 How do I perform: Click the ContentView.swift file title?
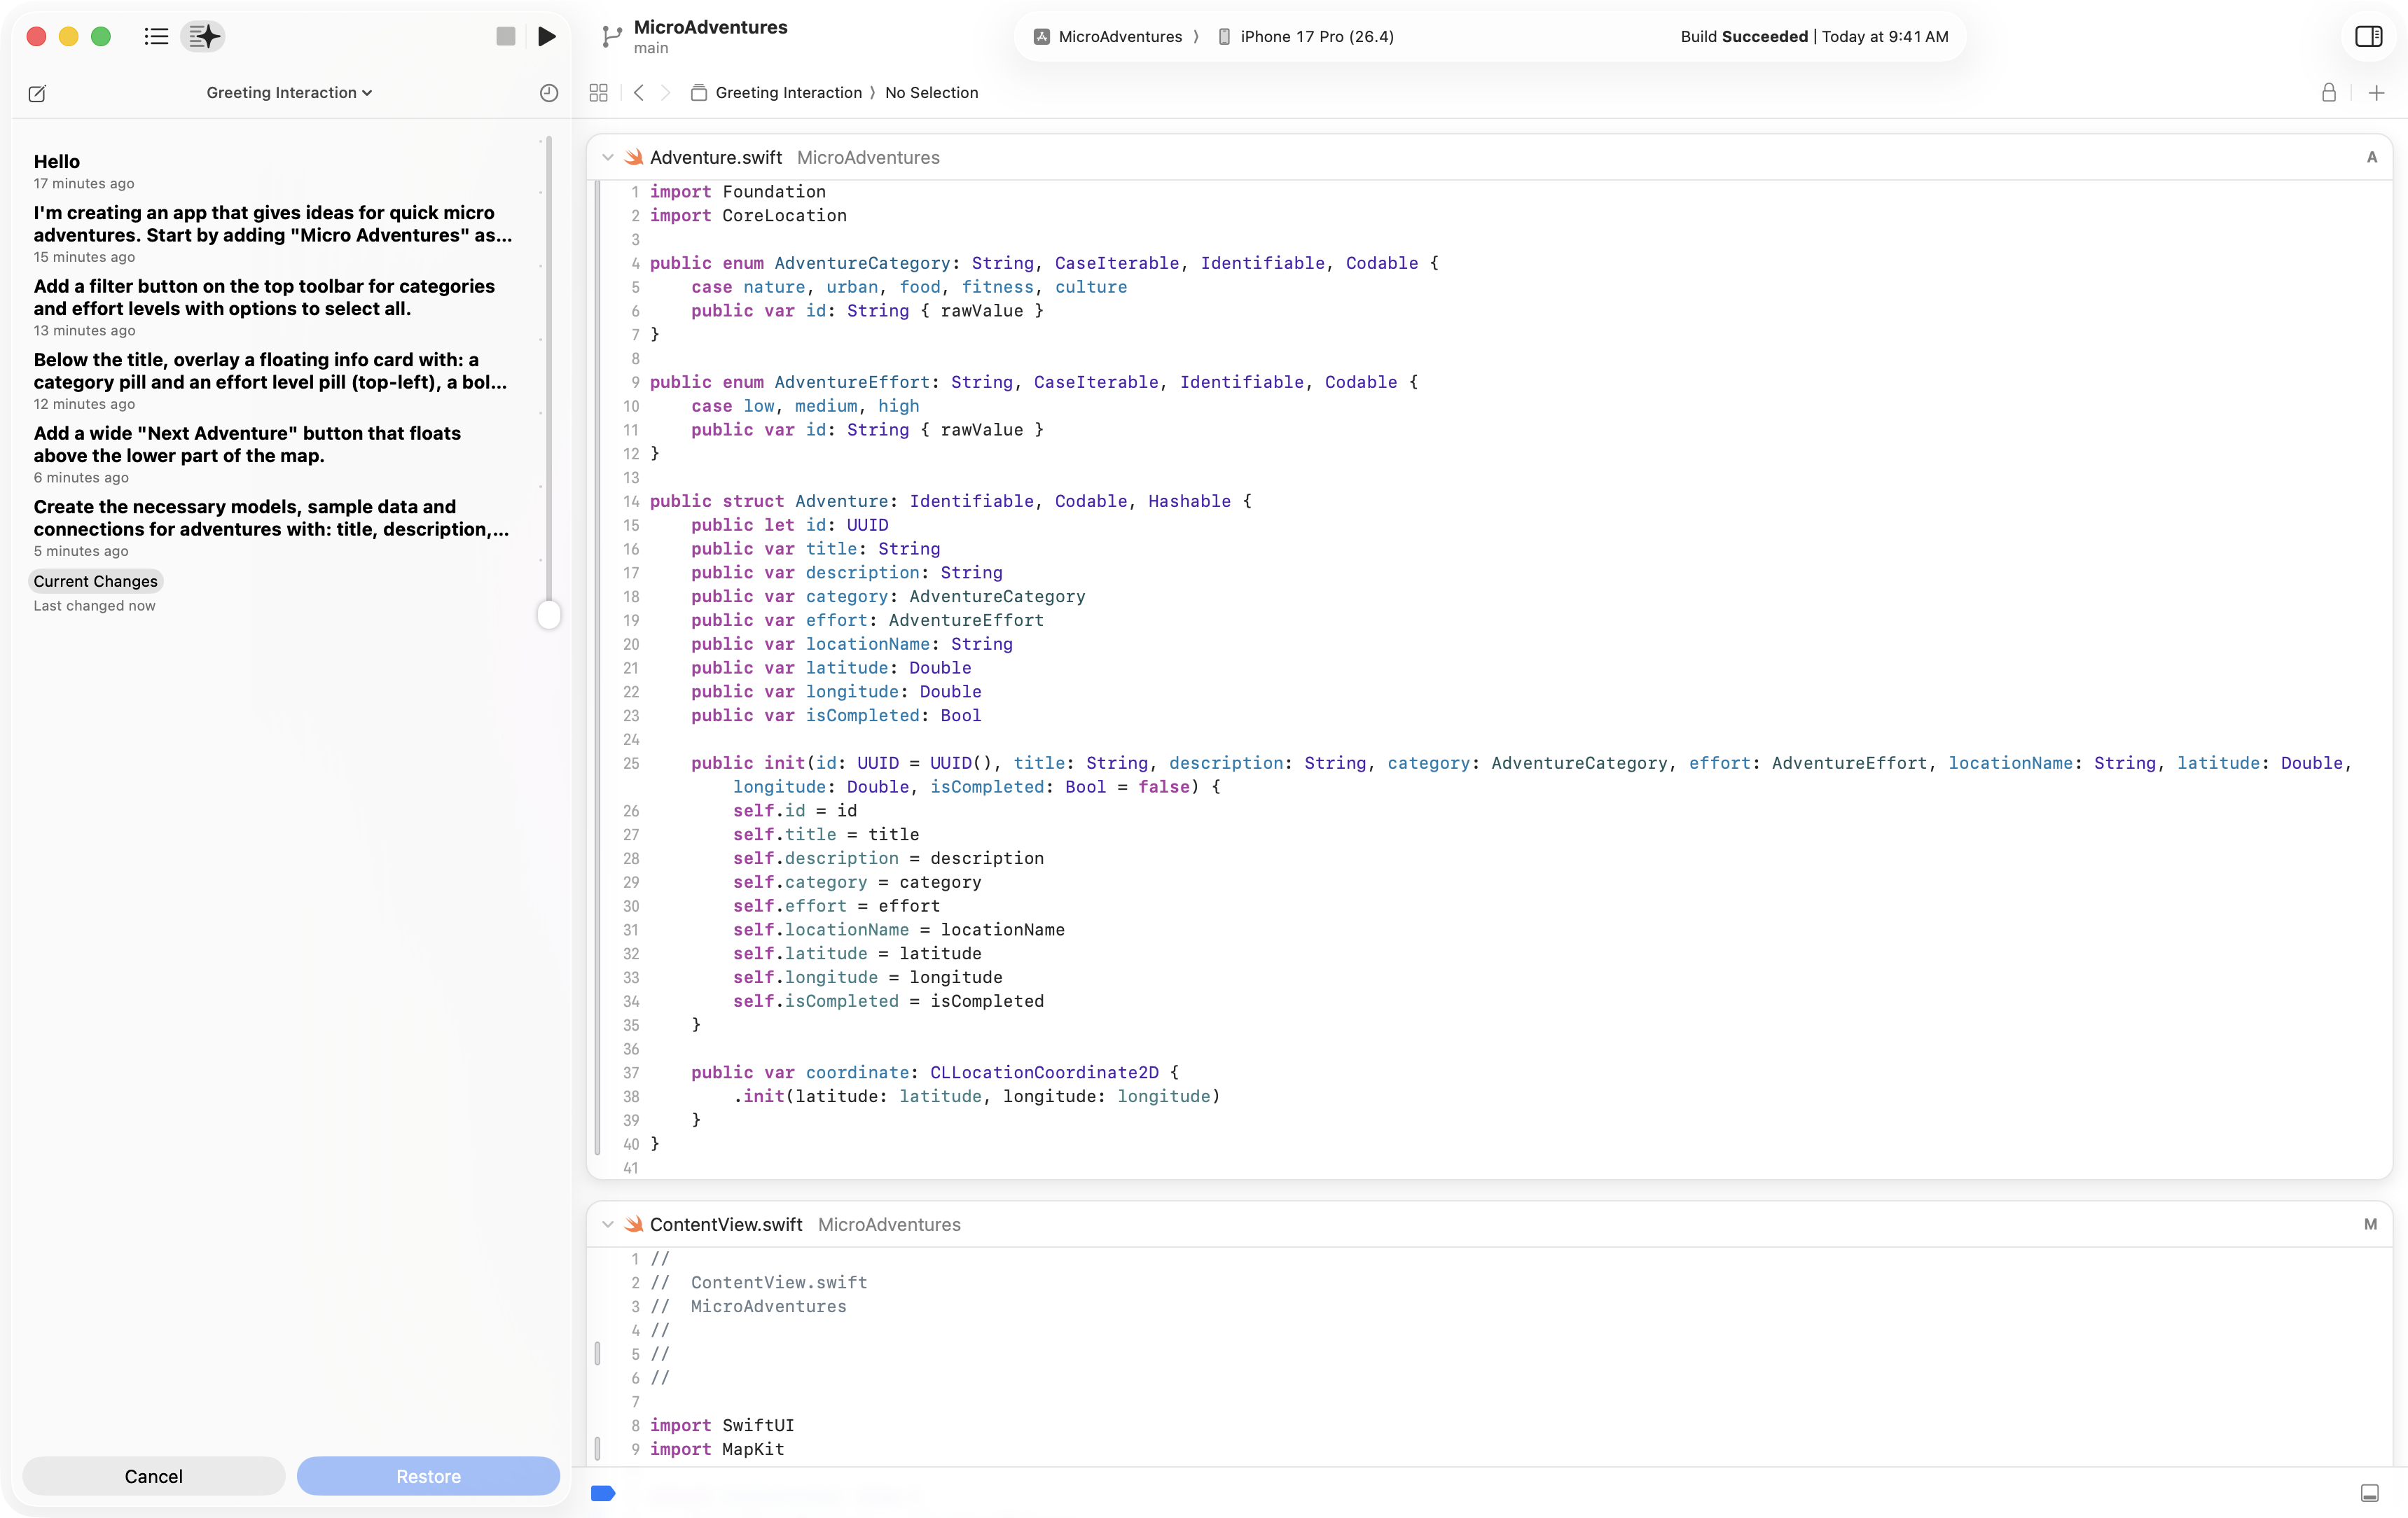[726, 1225]
